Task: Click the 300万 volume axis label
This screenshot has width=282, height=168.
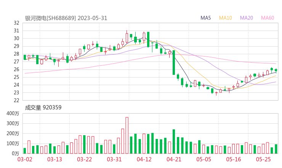Action: tap(13, 123)
